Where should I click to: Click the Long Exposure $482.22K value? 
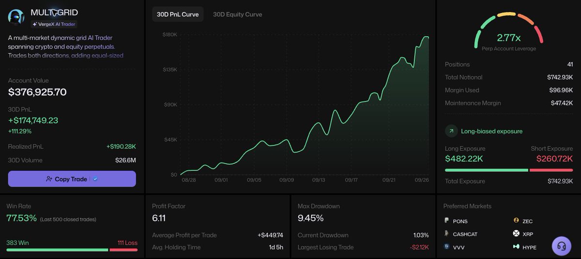(464, 158)
